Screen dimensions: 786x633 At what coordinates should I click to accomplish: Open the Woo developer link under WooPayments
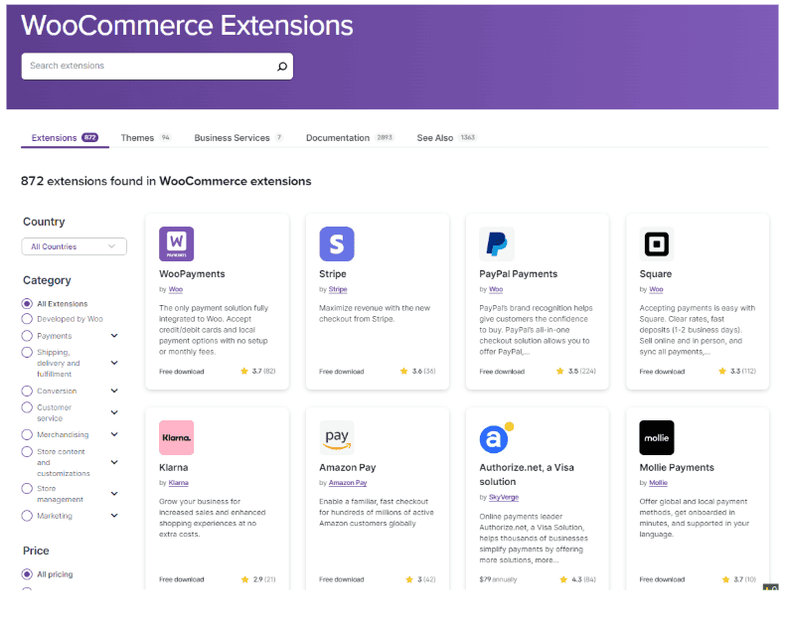176,289
